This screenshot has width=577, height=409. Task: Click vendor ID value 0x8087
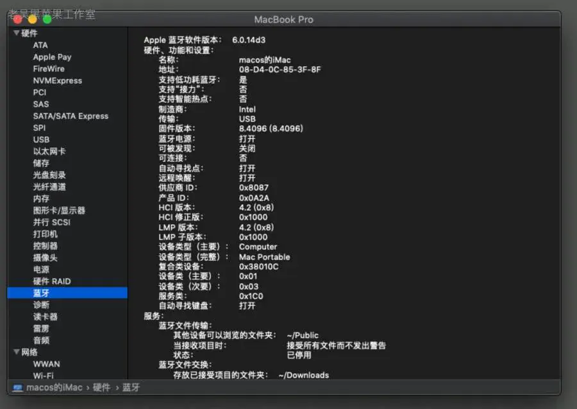click(x=253, y=187)
